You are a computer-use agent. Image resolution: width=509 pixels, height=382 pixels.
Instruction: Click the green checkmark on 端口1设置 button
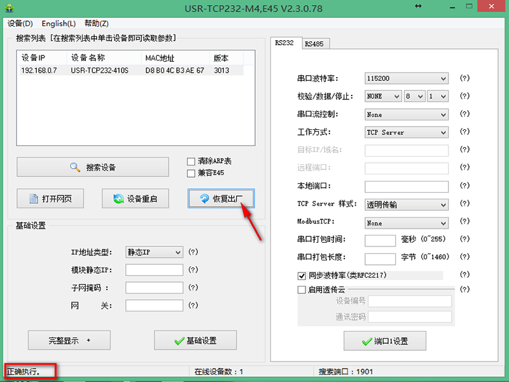[367, 341]
